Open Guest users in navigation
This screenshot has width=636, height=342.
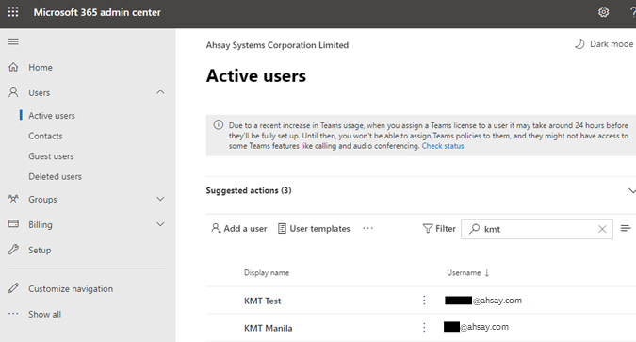(51, 156)
